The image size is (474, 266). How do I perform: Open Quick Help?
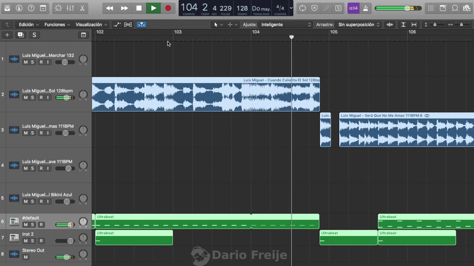click(x=31, y=8)
